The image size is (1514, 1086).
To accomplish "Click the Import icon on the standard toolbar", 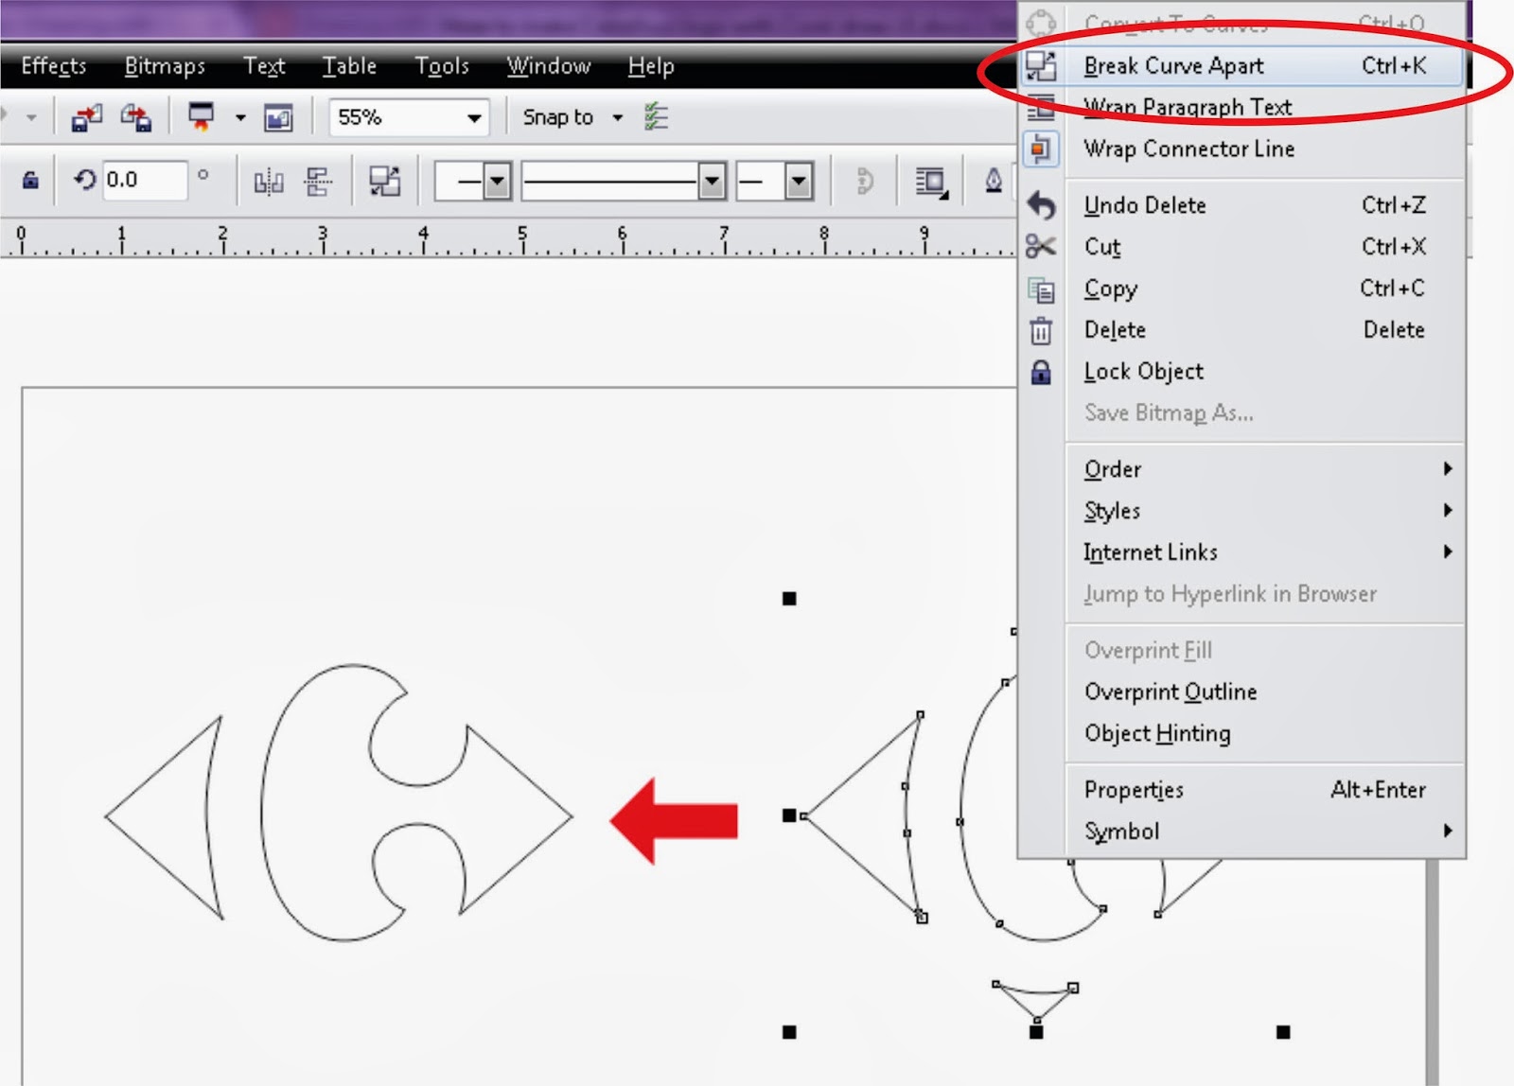I will click(x=87, y=117).
